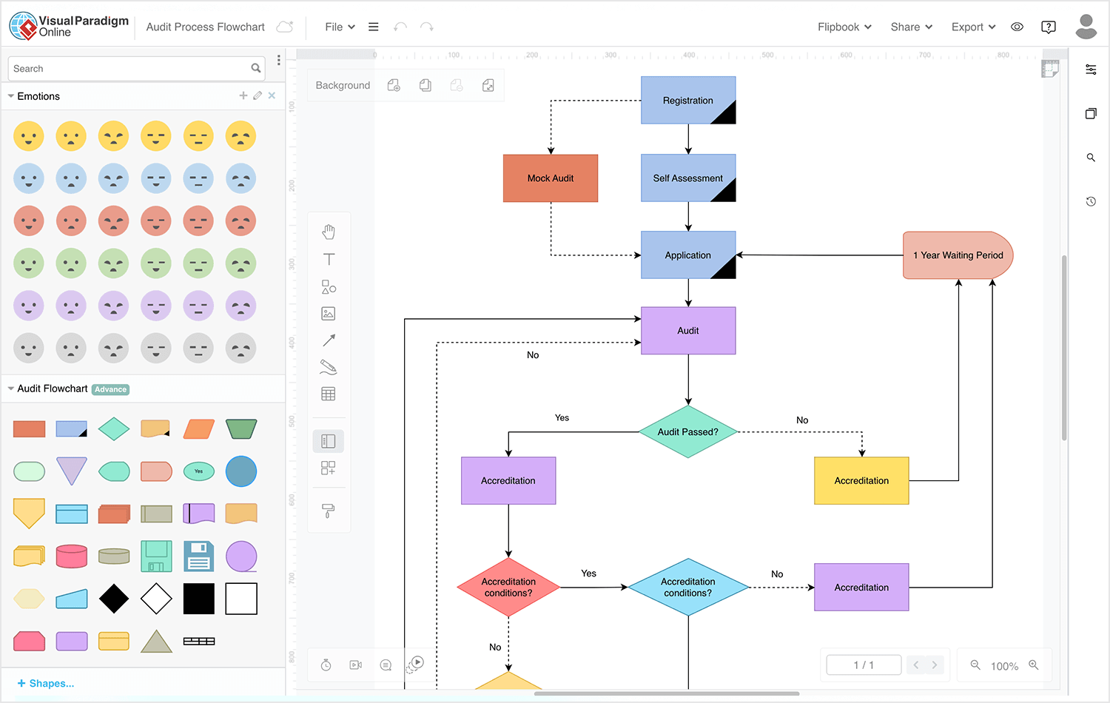Image resolution: width=1110 pixels, height=703 pixels.
Task: Pick the floppy disk shape
Action: click(x=199, y=556)
